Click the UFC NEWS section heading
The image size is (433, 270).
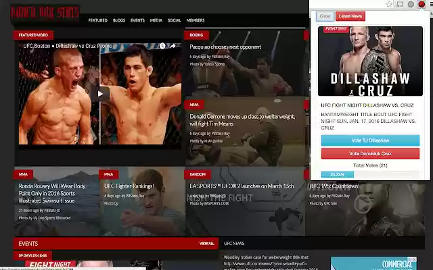[234, 244]
